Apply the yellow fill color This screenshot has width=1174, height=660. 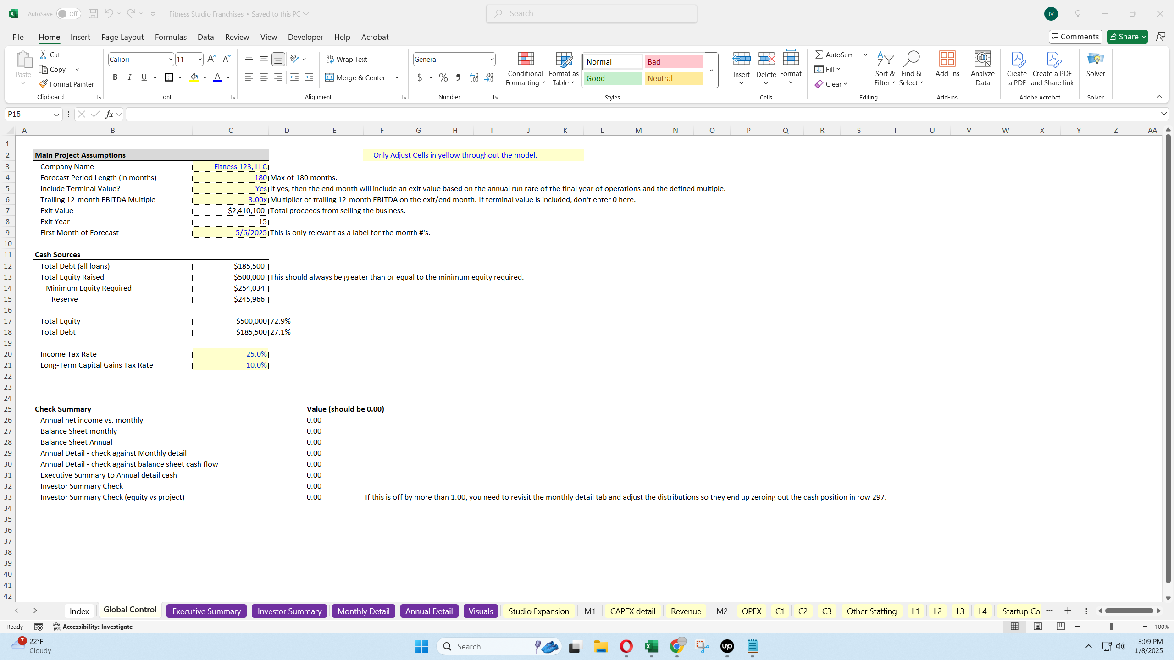click(194, 77)
